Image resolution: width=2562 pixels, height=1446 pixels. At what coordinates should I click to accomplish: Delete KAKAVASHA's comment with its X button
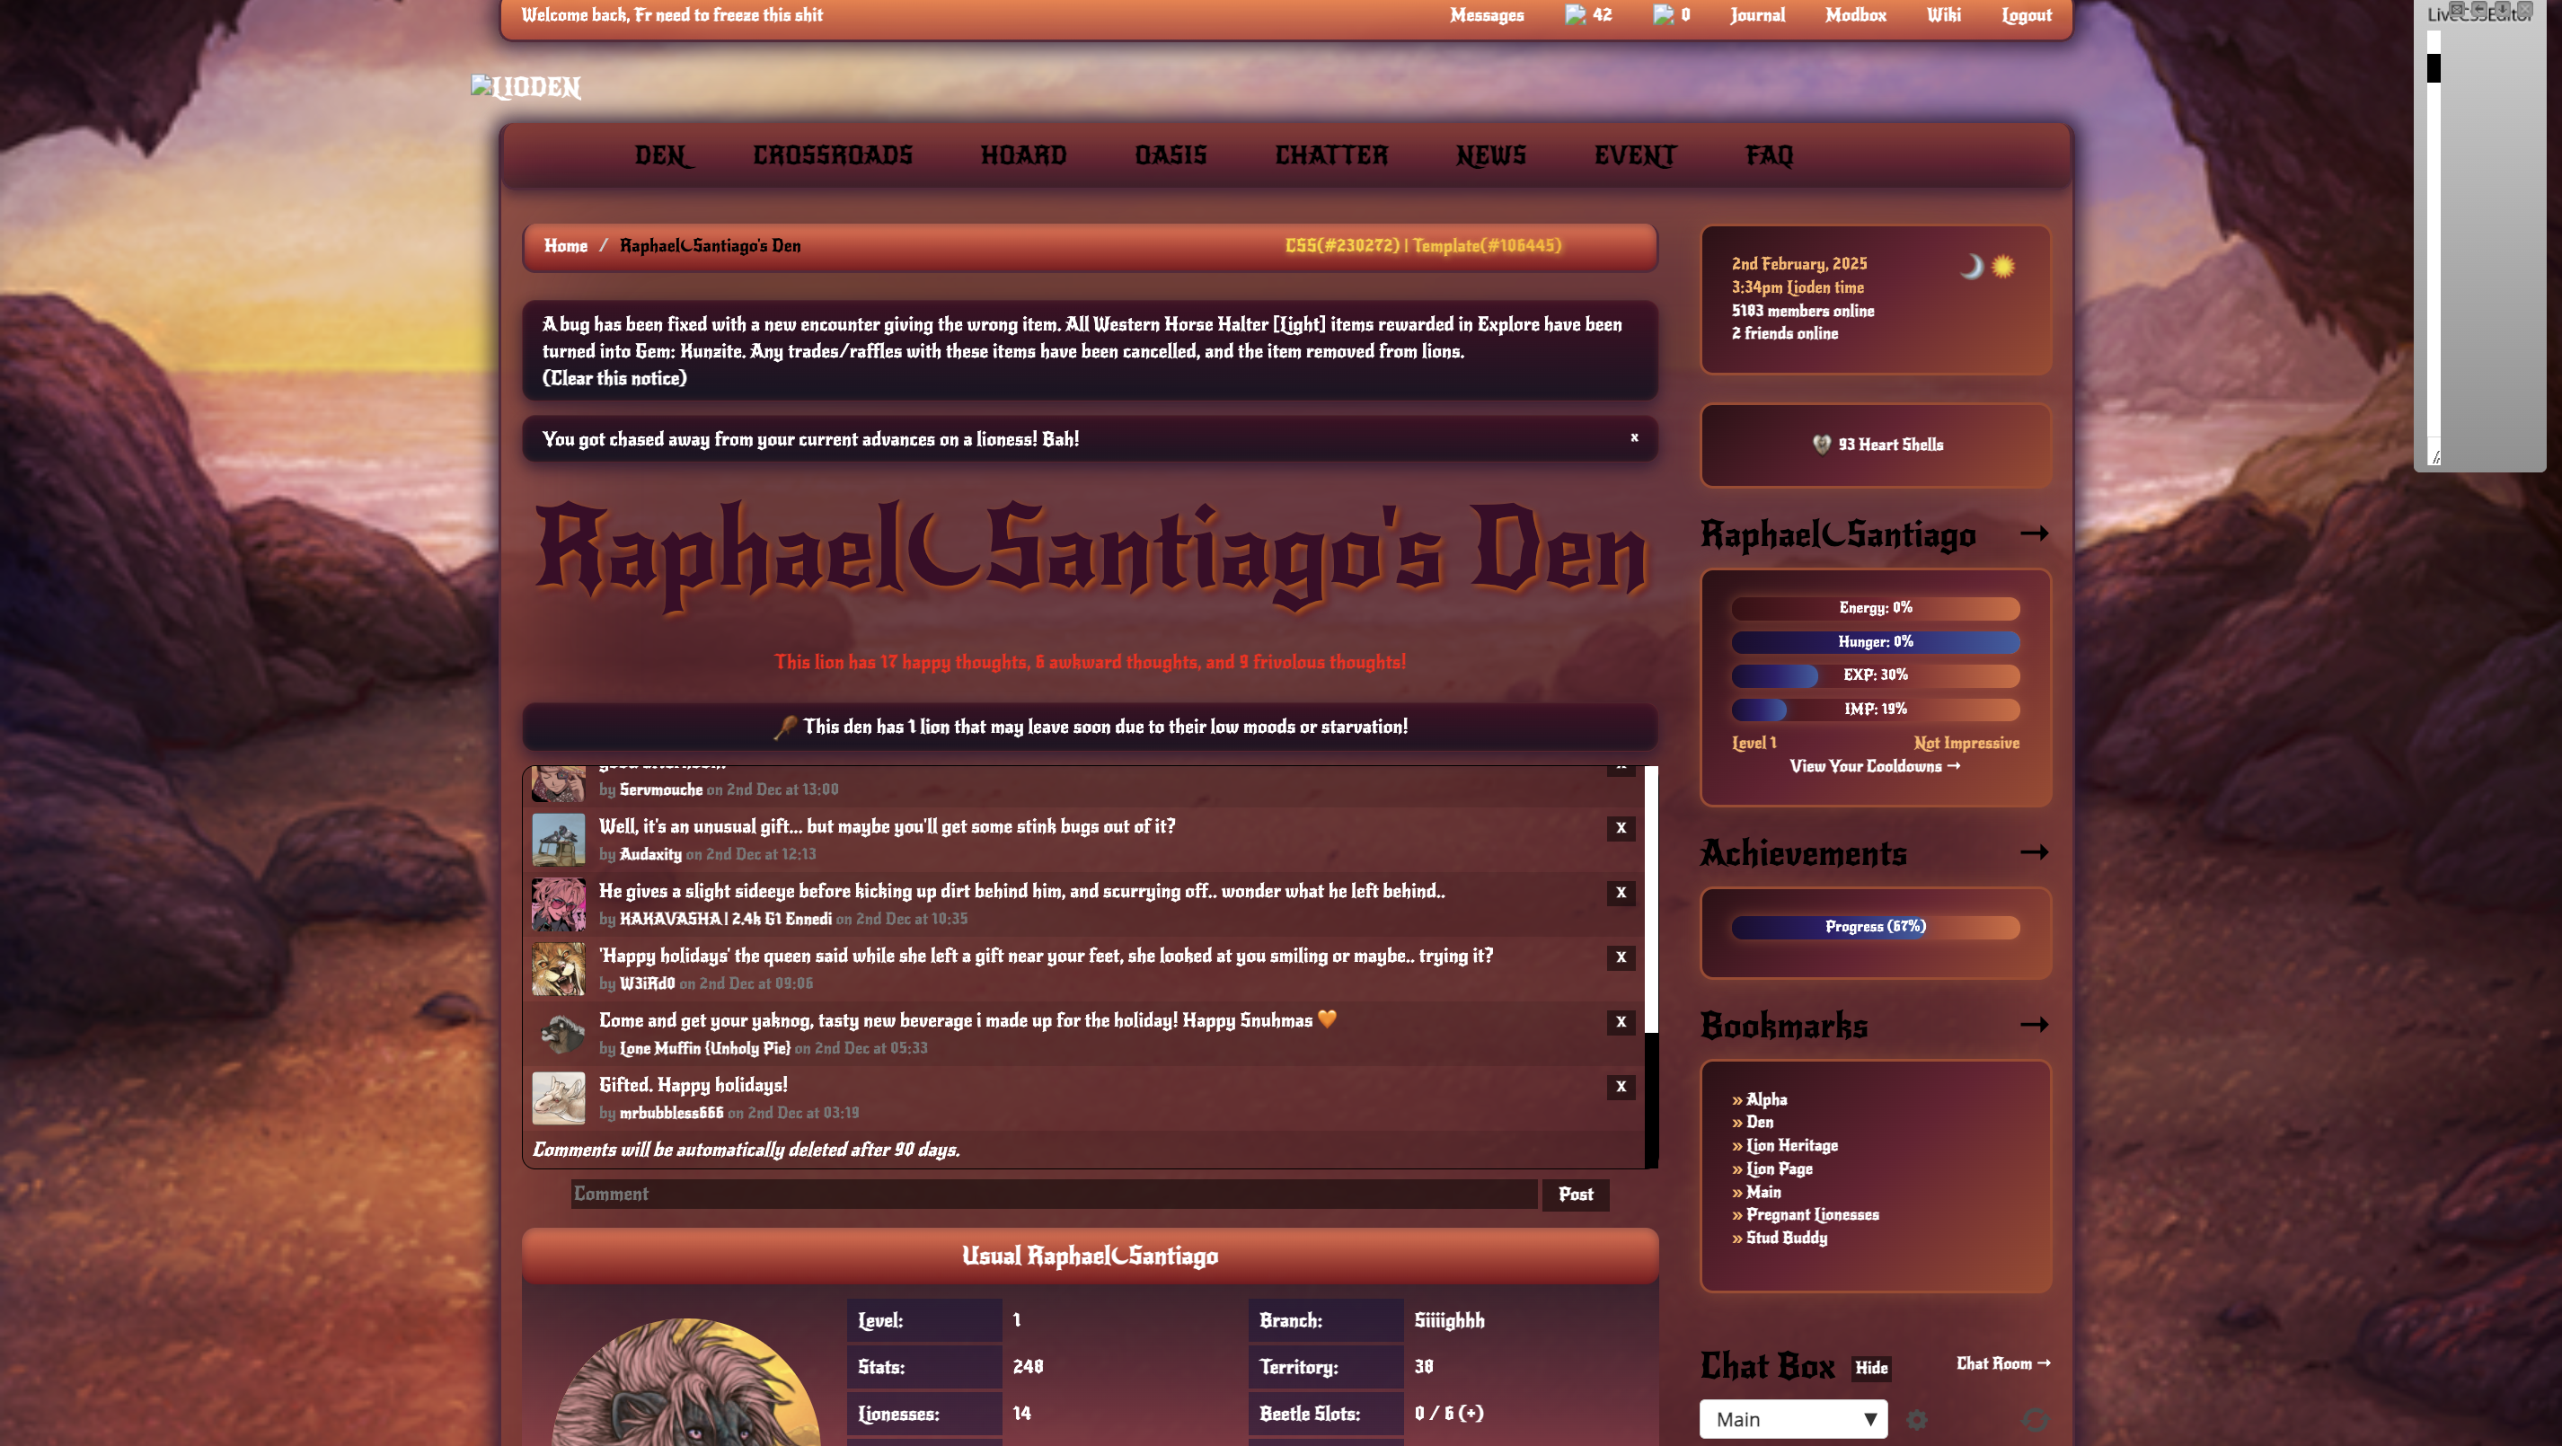tap(1621, 893)
